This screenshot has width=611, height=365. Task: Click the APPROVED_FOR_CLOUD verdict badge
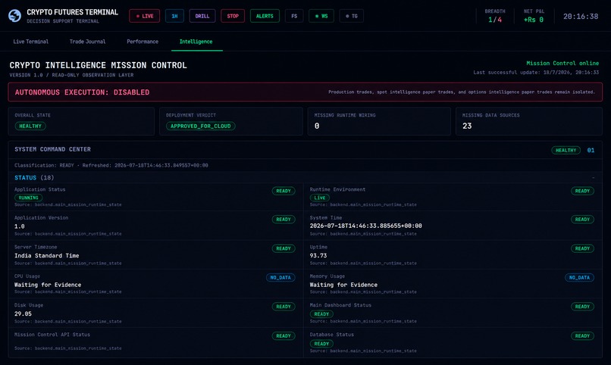201,126
